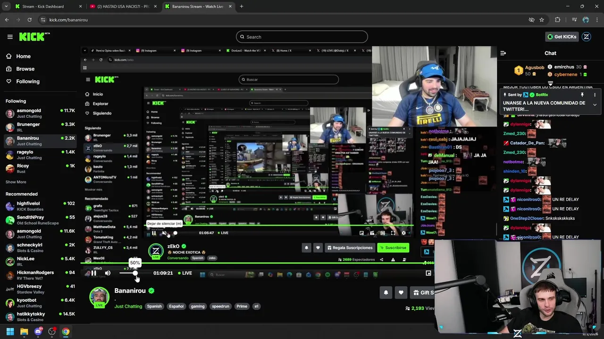The height and width of the screenshot is (339, 604).
Task: Open Browse in the sidebar
Action: [x=21, y=69]
